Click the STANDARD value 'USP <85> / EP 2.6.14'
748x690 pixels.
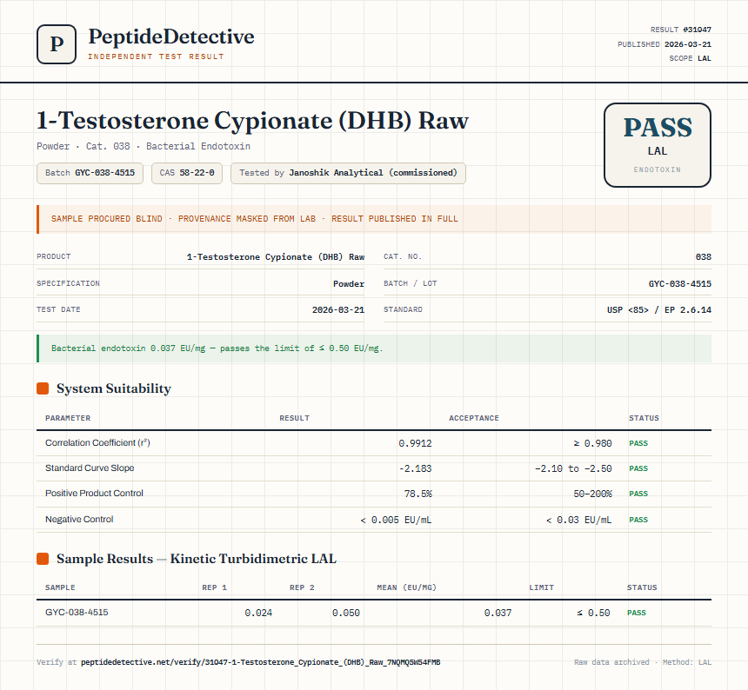click(x=658, y=309)
